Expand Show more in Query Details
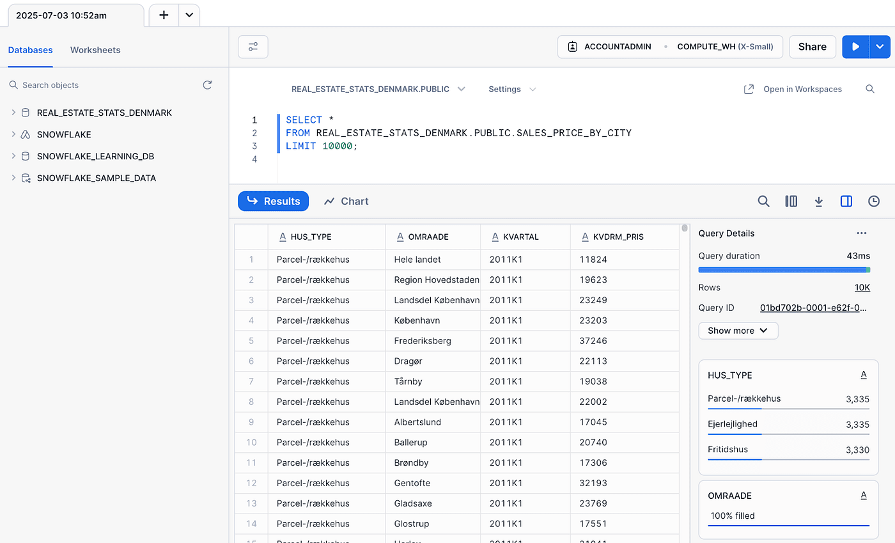Screen dimensions: 895x543 click(738, 331)
